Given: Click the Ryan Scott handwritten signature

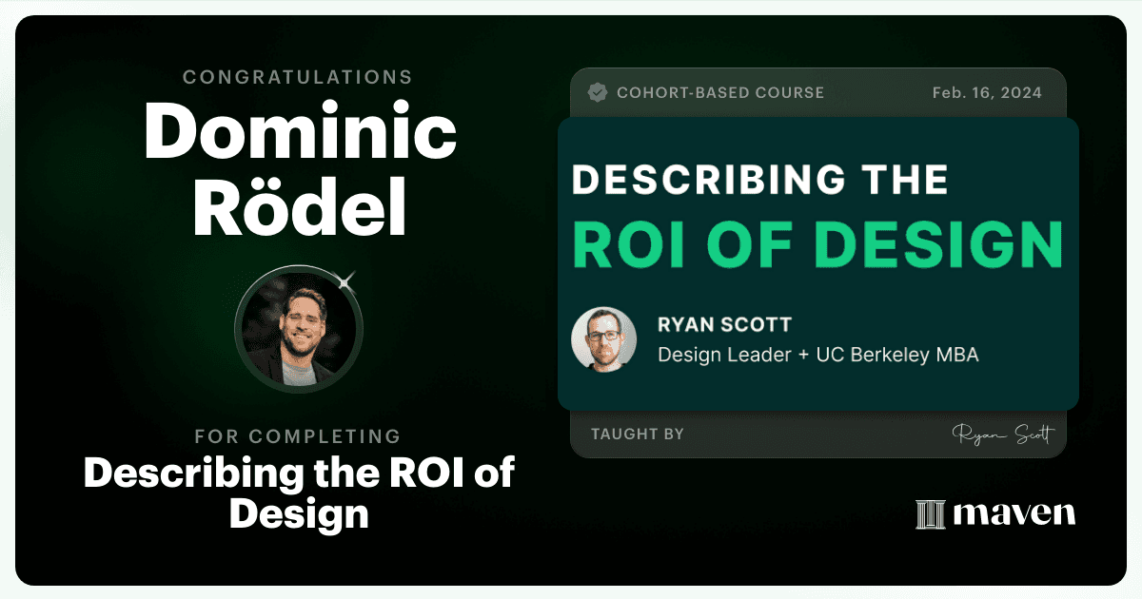Looking at the screenshot, I should (1003, 435).
